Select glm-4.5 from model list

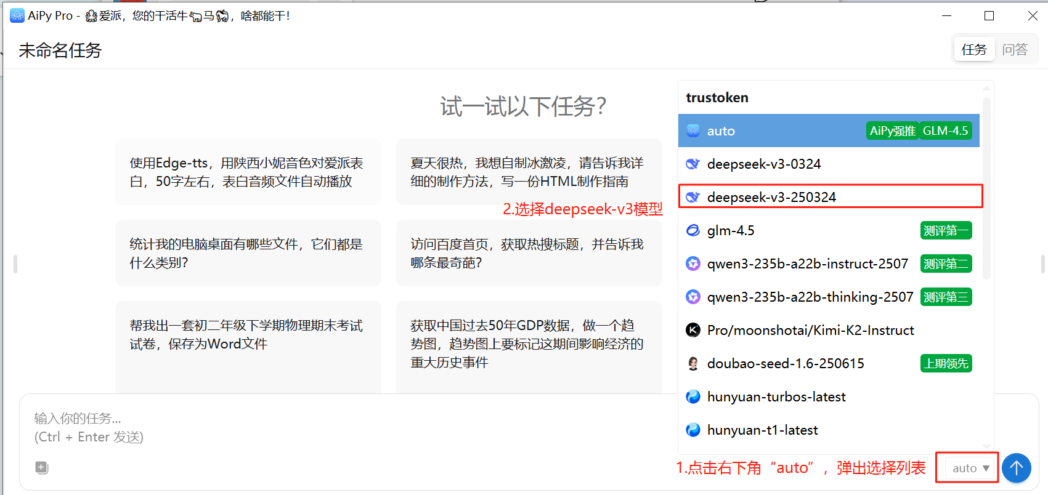pos(829,230)
